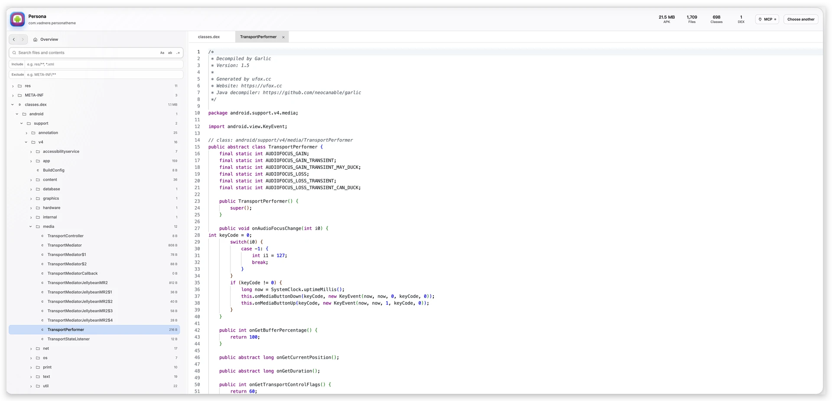
Task: Click the accessibilityservice folder icon
Action: pyautogui.click(x=38, y=152)
